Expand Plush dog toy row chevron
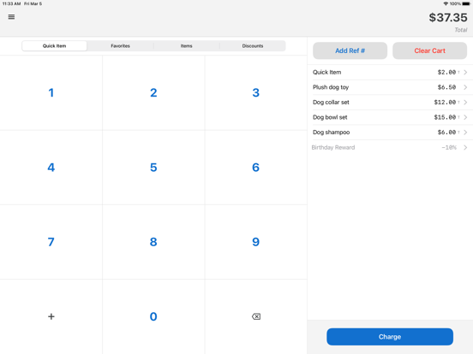 [465, 87]
